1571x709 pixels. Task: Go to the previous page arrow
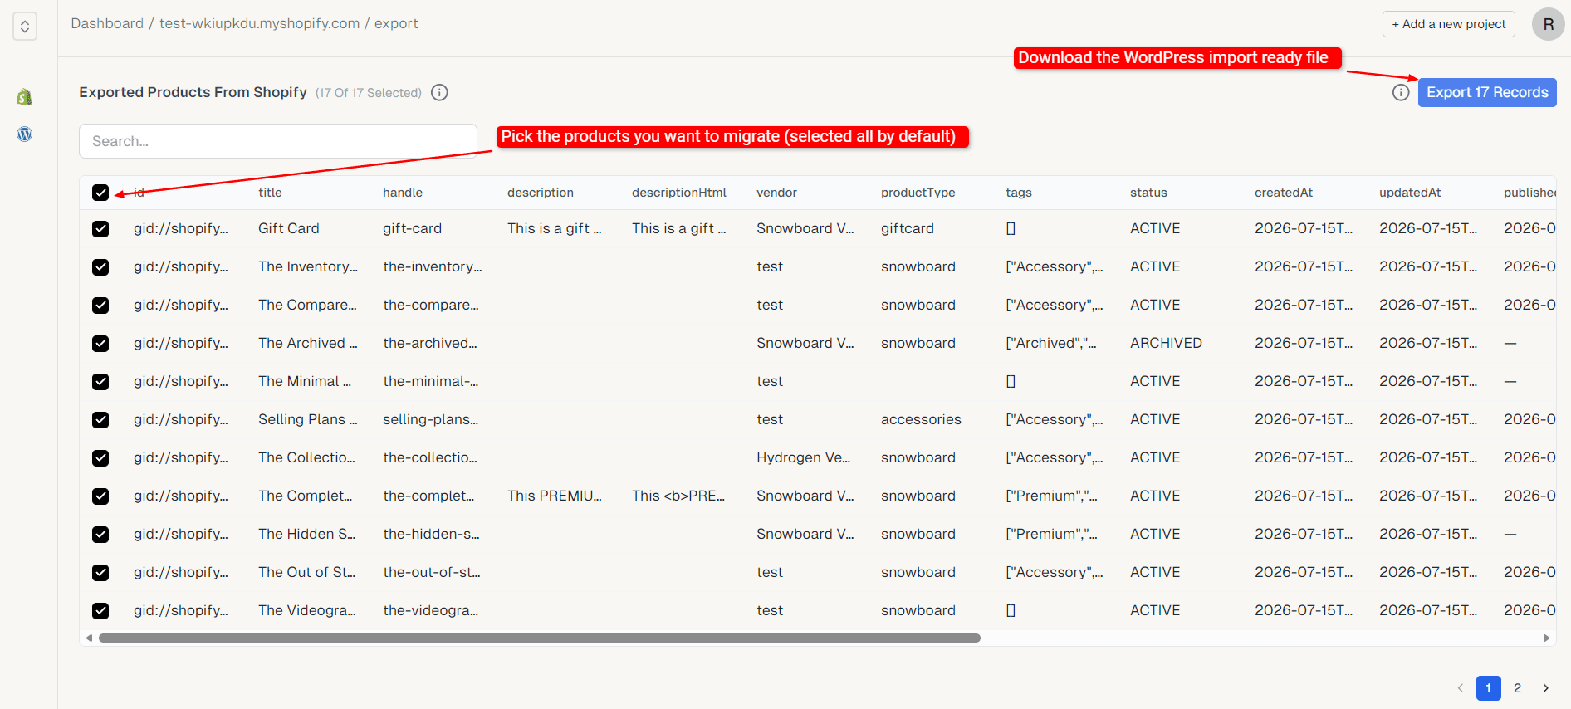pyautogui.click(x=1461, y=688)
